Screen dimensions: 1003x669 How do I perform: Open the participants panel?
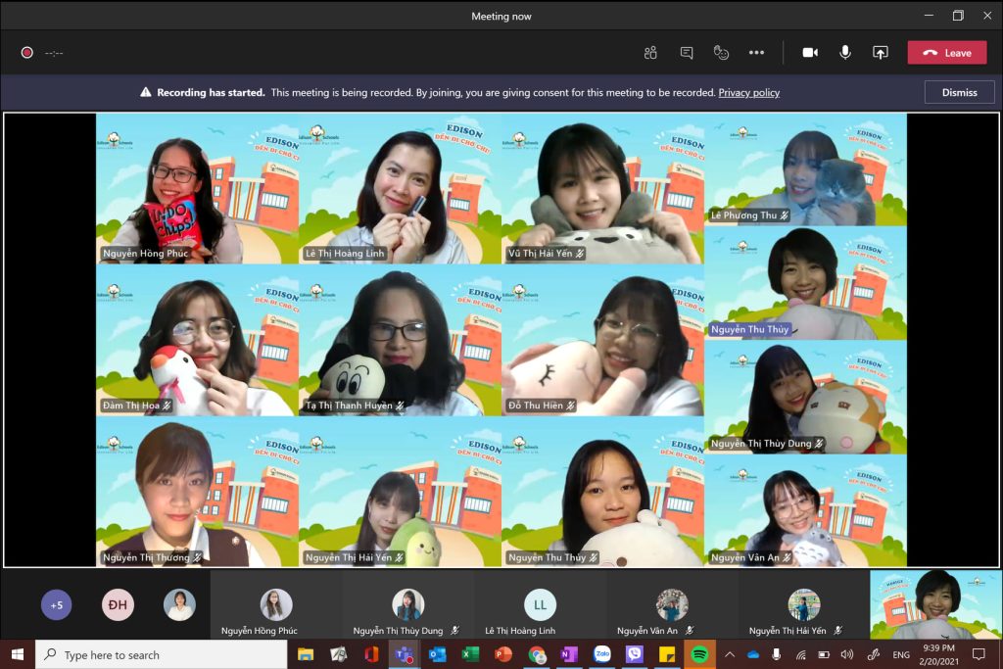click(650, 53)
